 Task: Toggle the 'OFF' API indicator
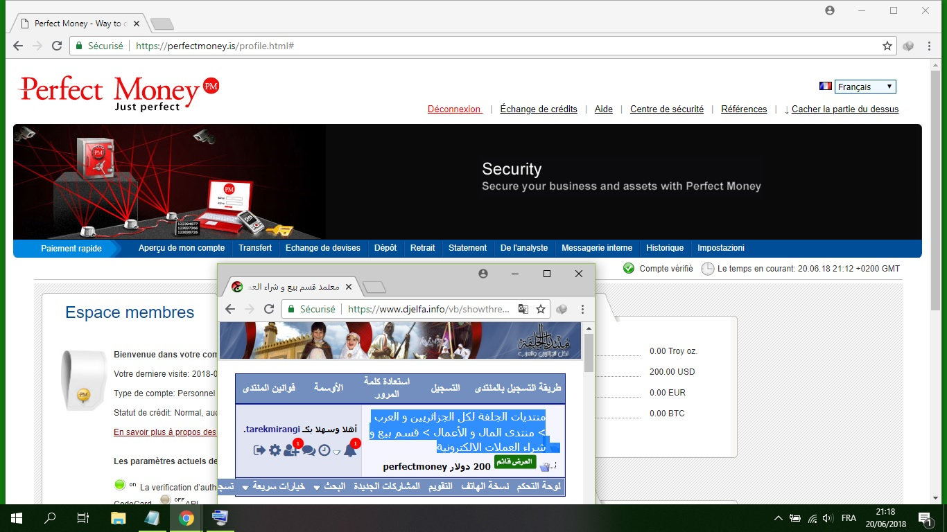[x=165, y=499]
